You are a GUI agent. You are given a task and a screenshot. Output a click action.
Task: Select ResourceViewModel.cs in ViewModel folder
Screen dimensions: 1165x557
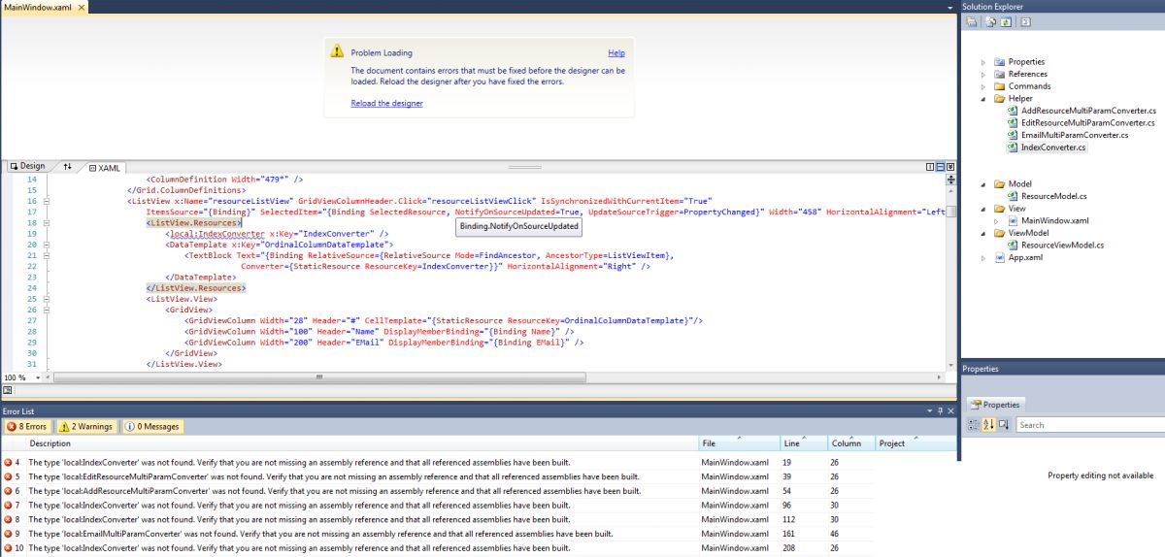coord(1062,246)
